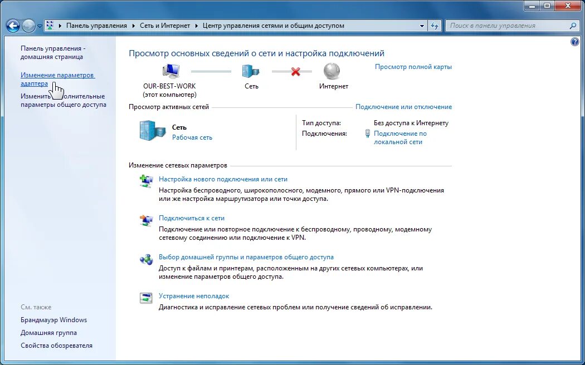Click the new connection setup icon
This screenshot has height=365, width=585.
pyautogui.click(x=146, y=180)
